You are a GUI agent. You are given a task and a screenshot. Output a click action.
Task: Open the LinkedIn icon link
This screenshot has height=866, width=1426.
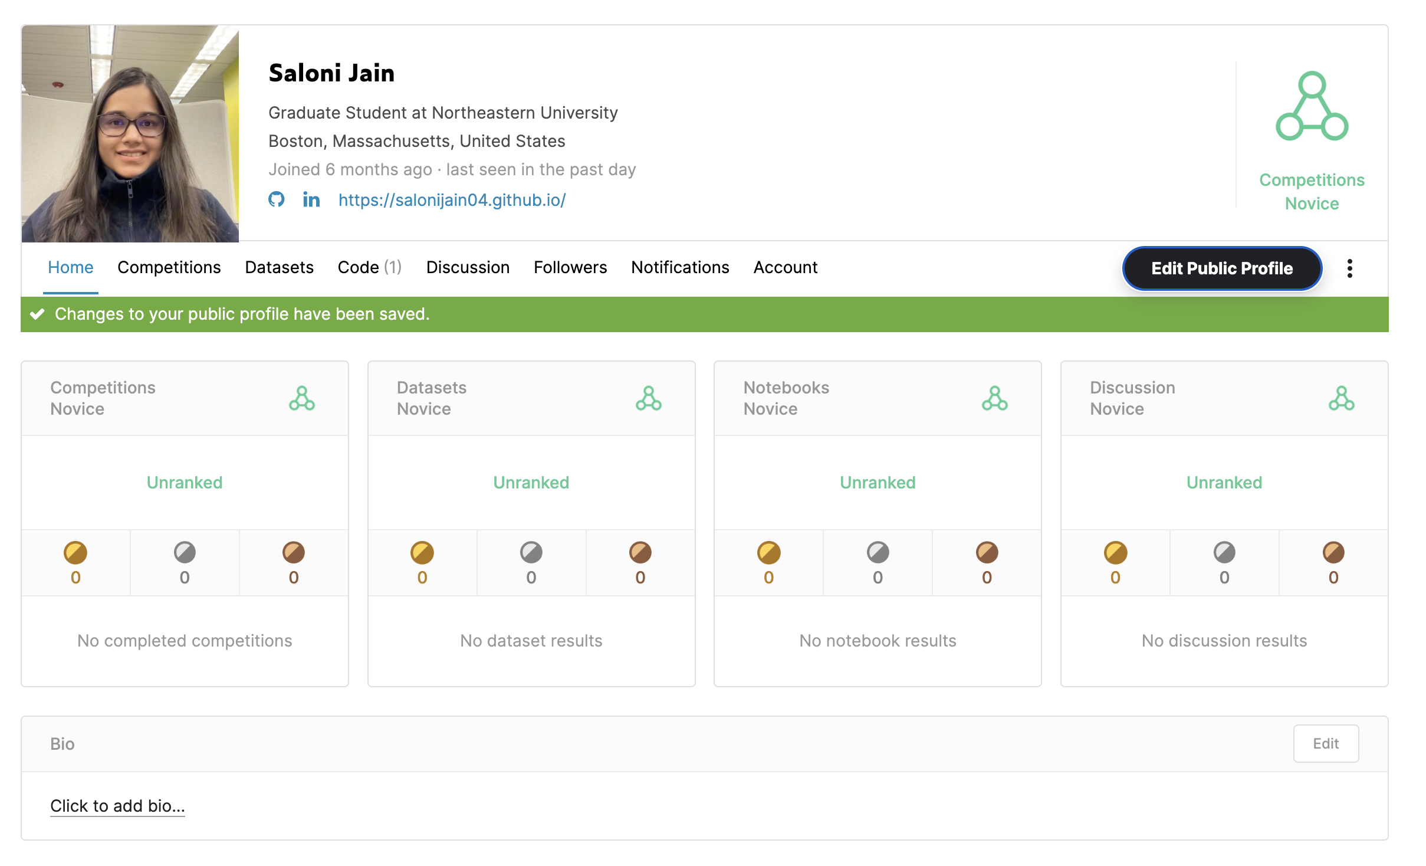pyautogui.click(x=311, y=199)
